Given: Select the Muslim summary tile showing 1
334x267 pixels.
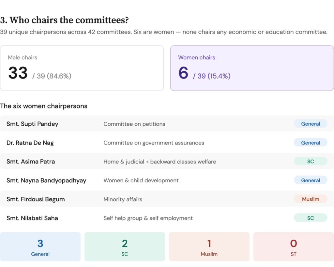Looking at the screenshot, I should click(x=209, y=247).
